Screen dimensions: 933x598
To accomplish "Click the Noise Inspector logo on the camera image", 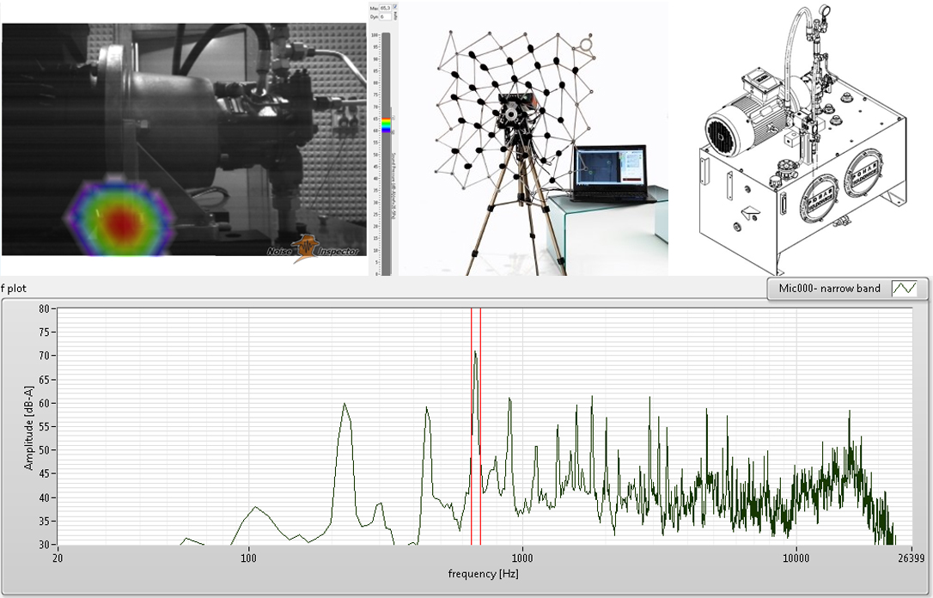I will coord(313,249).
